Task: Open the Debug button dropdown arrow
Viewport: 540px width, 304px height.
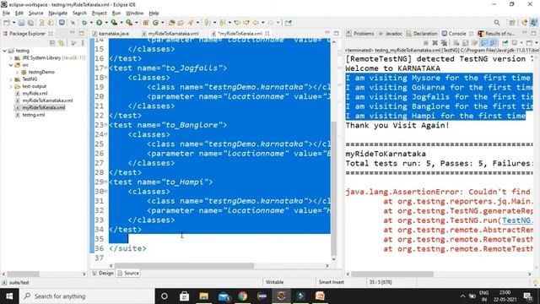Action: (91, 23)
